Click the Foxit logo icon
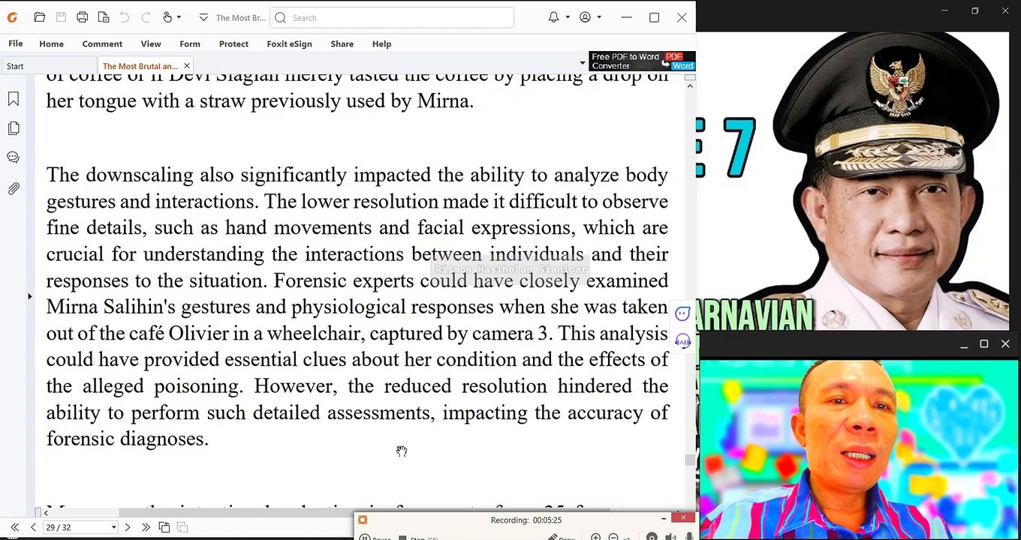The image size is (1021, 540). (x=12, y=17)
